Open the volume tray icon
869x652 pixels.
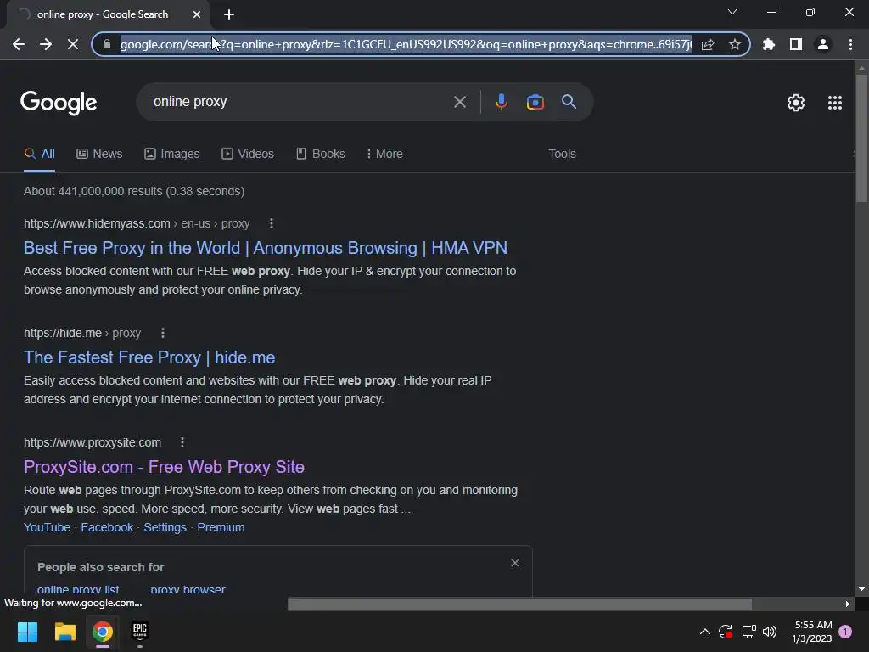click(770, 632)
